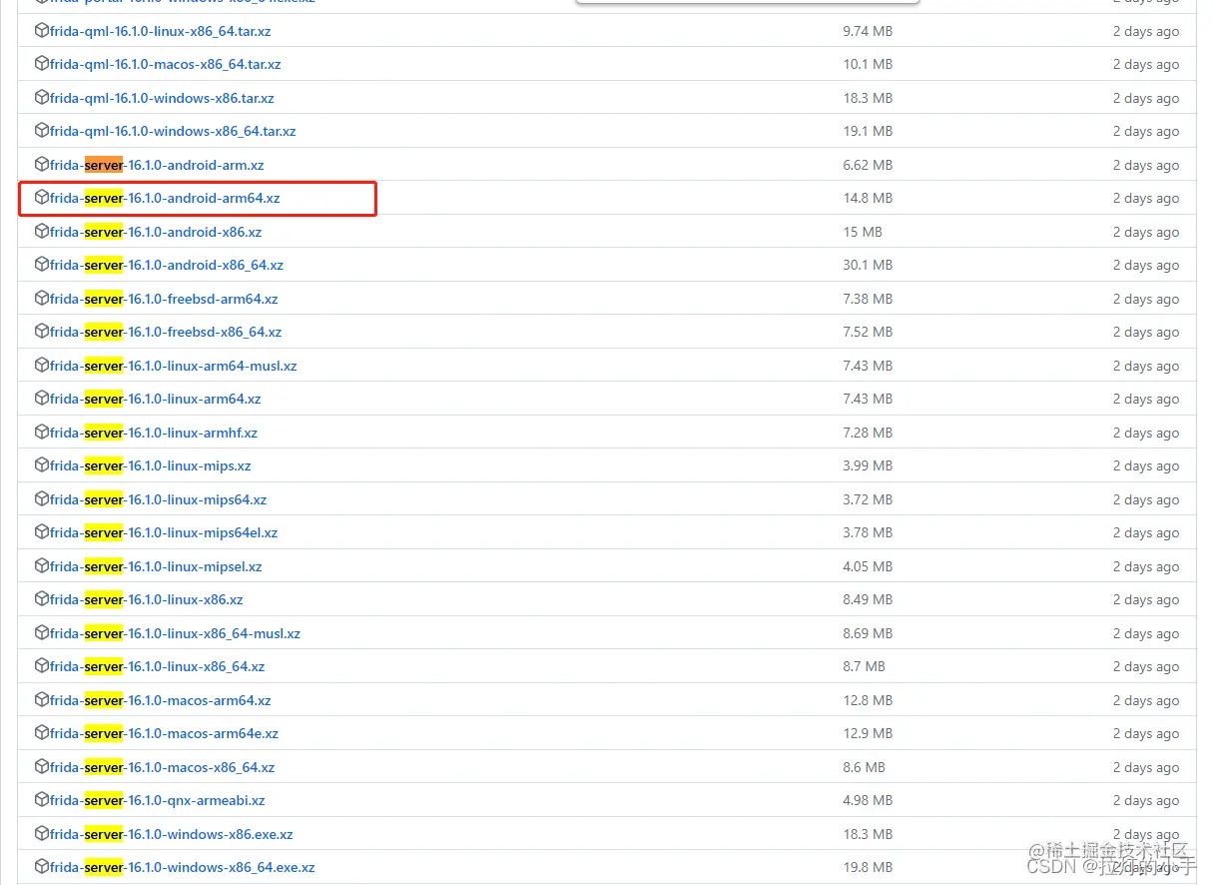
Task: Click package icon beside frida-server-16.1.0-linux-mipsel.xz
Action: click(x=42, y=566)
